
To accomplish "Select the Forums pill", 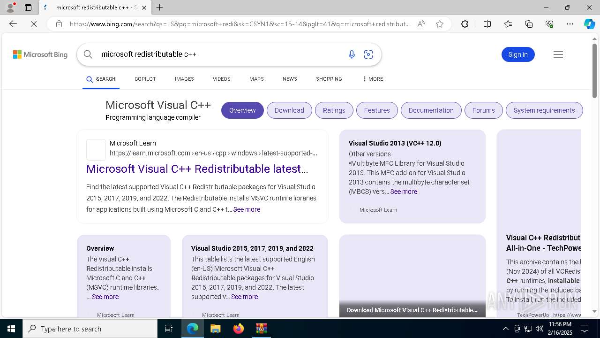I will click(x=483, y=110).
